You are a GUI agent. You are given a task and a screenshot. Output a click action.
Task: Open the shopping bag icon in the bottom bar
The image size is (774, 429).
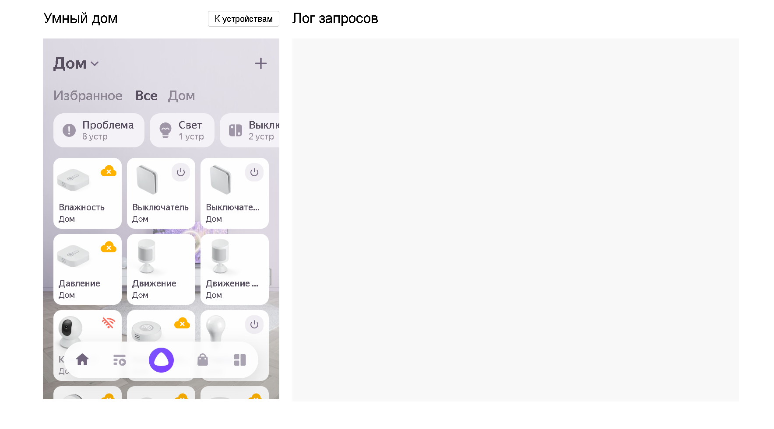(202, 360)
